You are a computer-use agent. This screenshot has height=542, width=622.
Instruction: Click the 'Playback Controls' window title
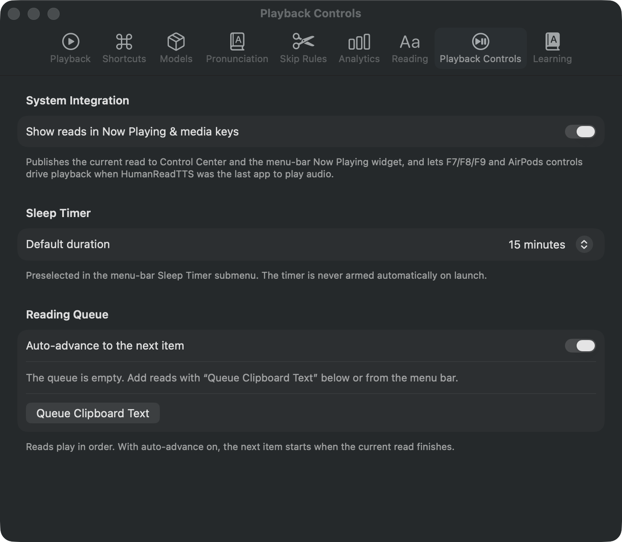click(x=311, y=13)
